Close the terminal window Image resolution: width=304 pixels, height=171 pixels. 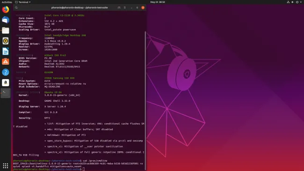(143, 7)
